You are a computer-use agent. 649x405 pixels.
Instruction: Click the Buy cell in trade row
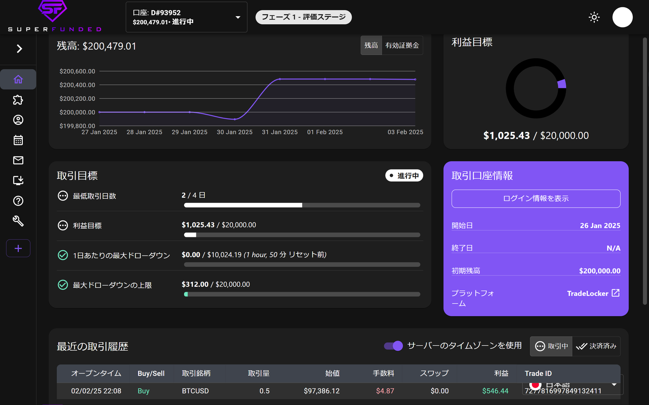pyautogui.click(x=144, y=391)
